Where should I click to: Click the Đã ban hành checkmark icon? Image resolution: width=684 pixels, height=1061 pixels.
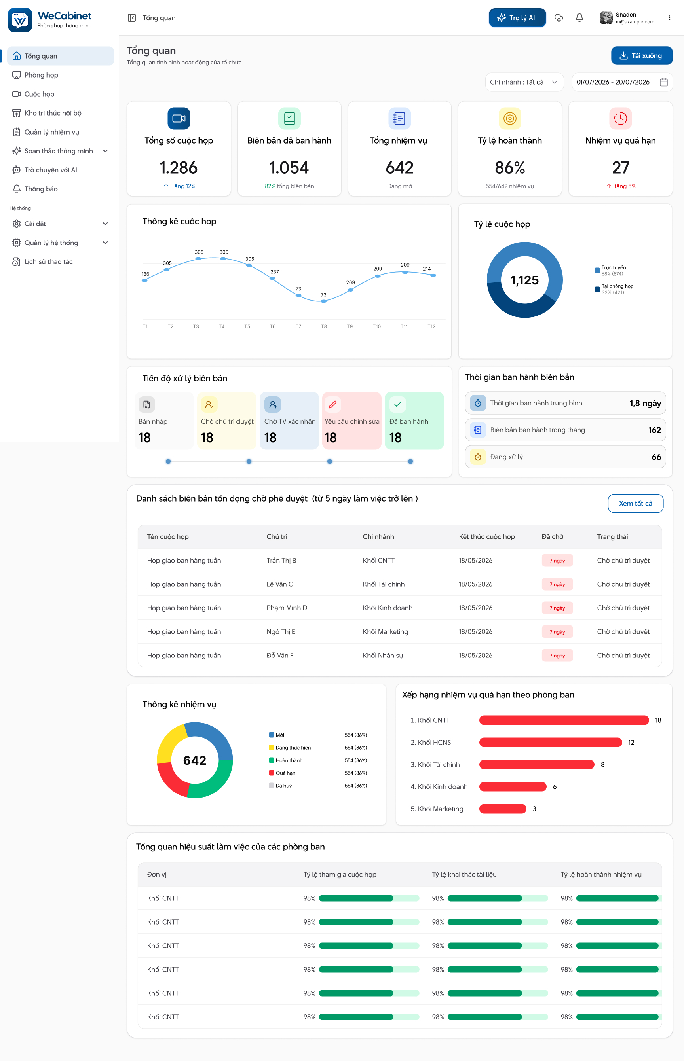click(397, 404)
